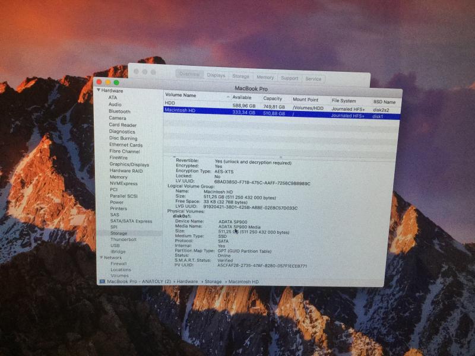Open the Overview tab in the rear window

point(189,74)
